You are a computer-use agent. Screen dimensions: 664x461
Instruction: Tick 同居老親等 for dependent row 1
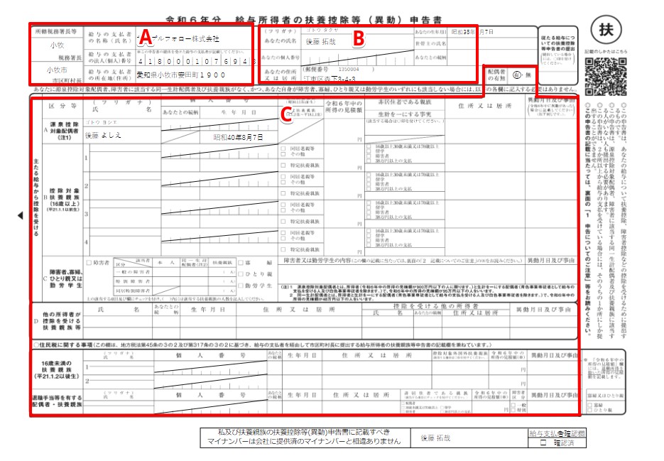pos(283,148)
